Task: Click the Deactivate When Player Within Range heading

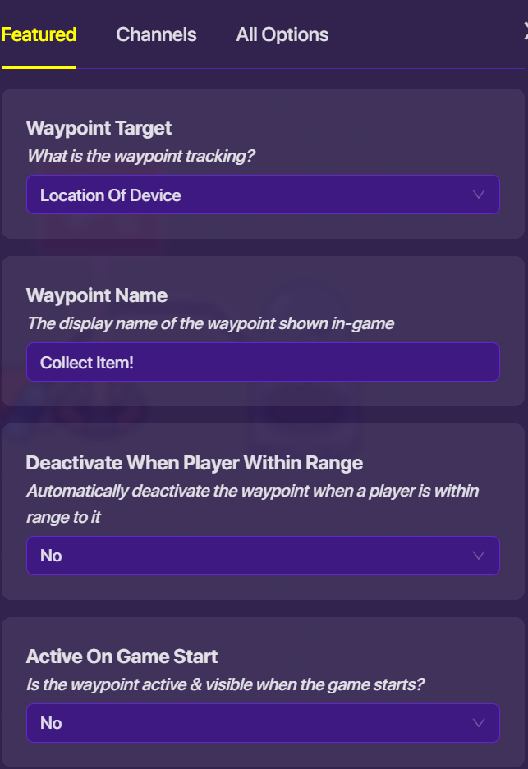Action: coord(195,463)
